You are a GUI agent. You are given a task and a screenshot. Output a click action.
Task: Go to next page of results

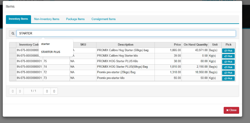click(47, 91)
